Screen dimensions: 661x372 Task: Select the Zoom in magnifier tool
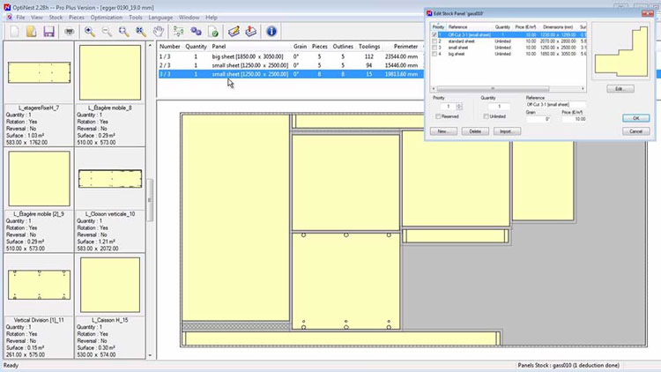coord(89,32)
